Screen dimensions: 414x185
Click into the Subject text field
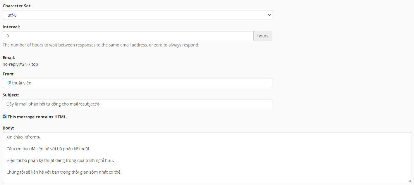click(x=137, y=104)
